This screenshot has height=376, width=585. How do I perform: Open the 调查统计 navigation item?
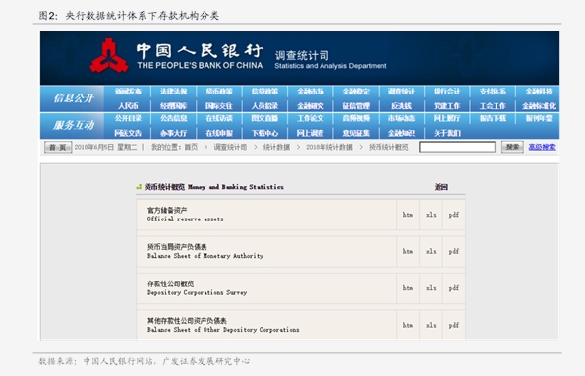401,92
